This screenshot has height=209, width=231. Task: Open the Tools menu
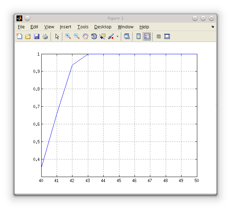tap(83, 27)
